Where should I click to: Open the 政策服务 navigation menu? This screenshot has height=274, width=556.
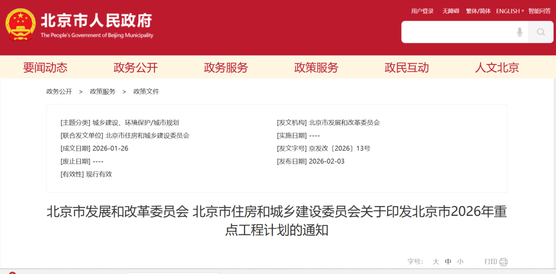316,67
